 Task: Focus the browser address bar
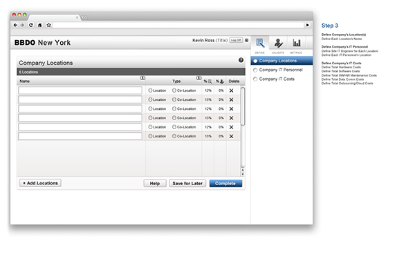(178, 25)
